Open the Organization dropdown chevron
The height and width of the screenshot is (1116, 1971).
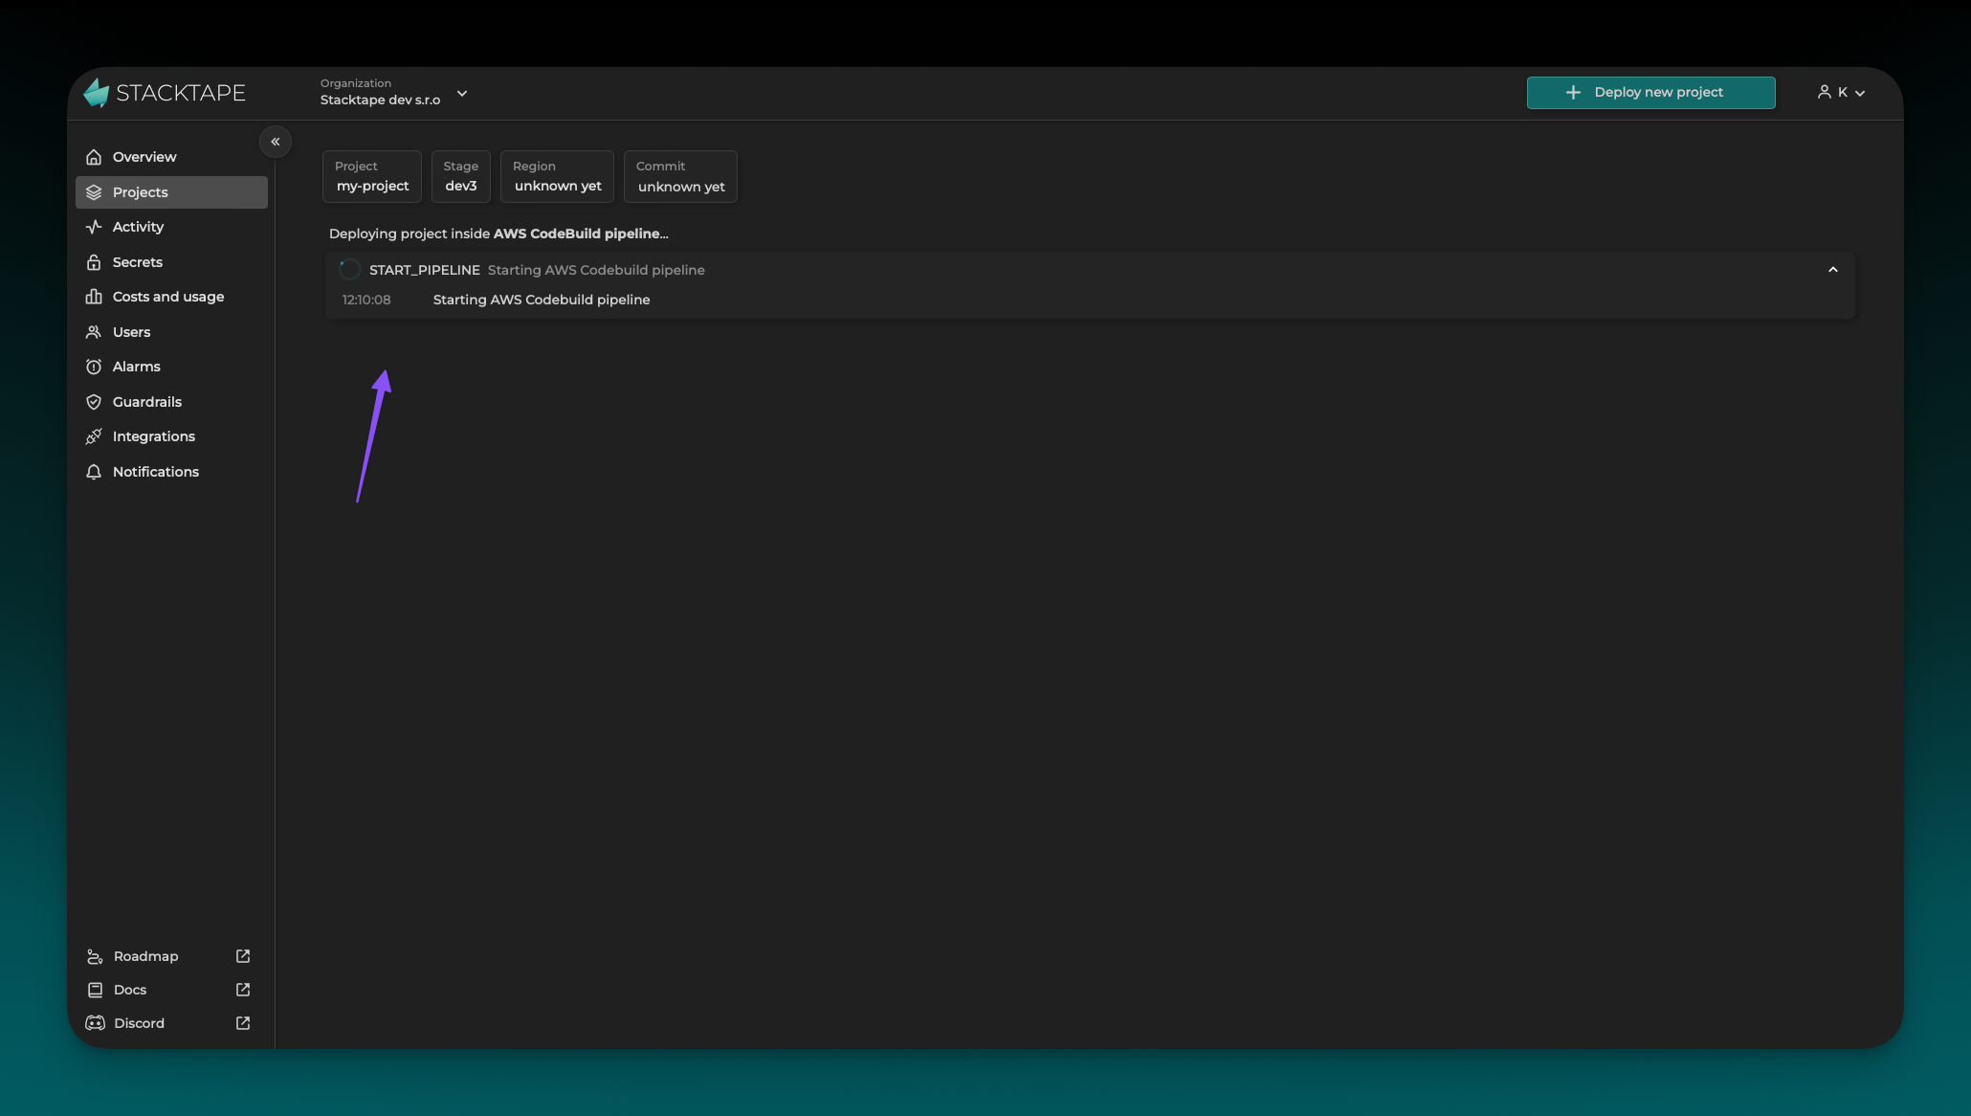pyautogui.click(x=462, y=94)
